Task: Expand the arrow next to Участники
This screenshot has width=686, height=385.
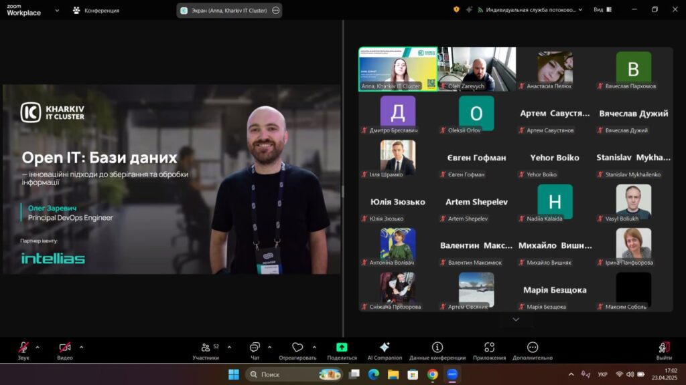Action: [229, 348]
